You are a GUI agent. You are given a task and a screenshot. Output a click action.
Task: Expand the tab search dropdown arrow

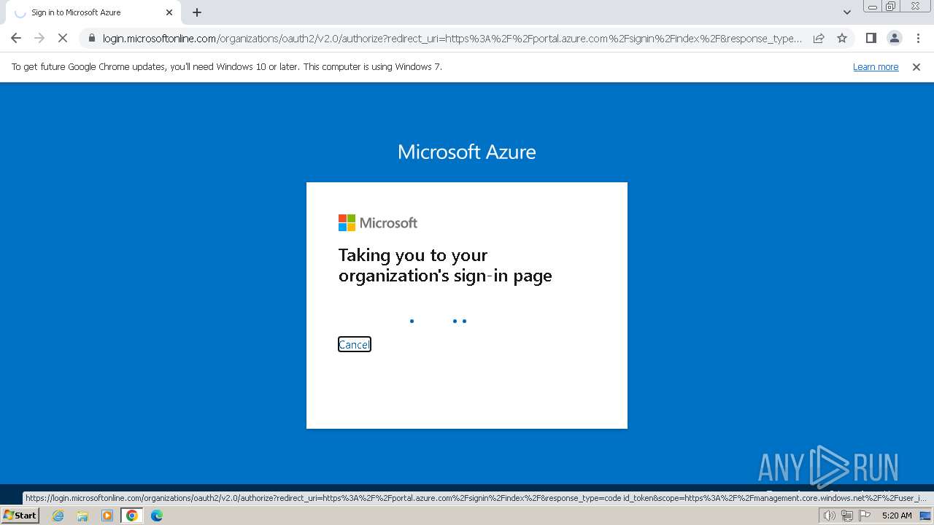tap(846, 12)
